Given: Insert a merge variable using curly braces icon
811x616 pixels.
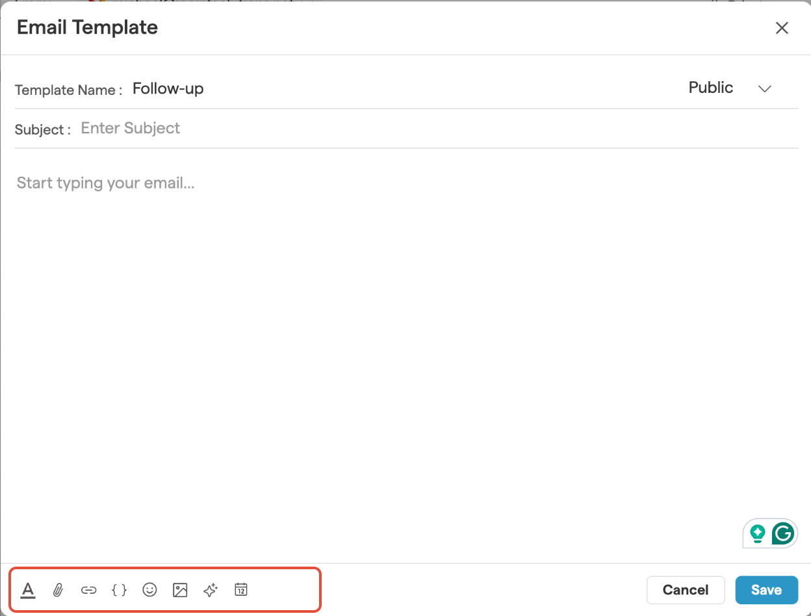Looking at the screenshot, I should [119, 590].
